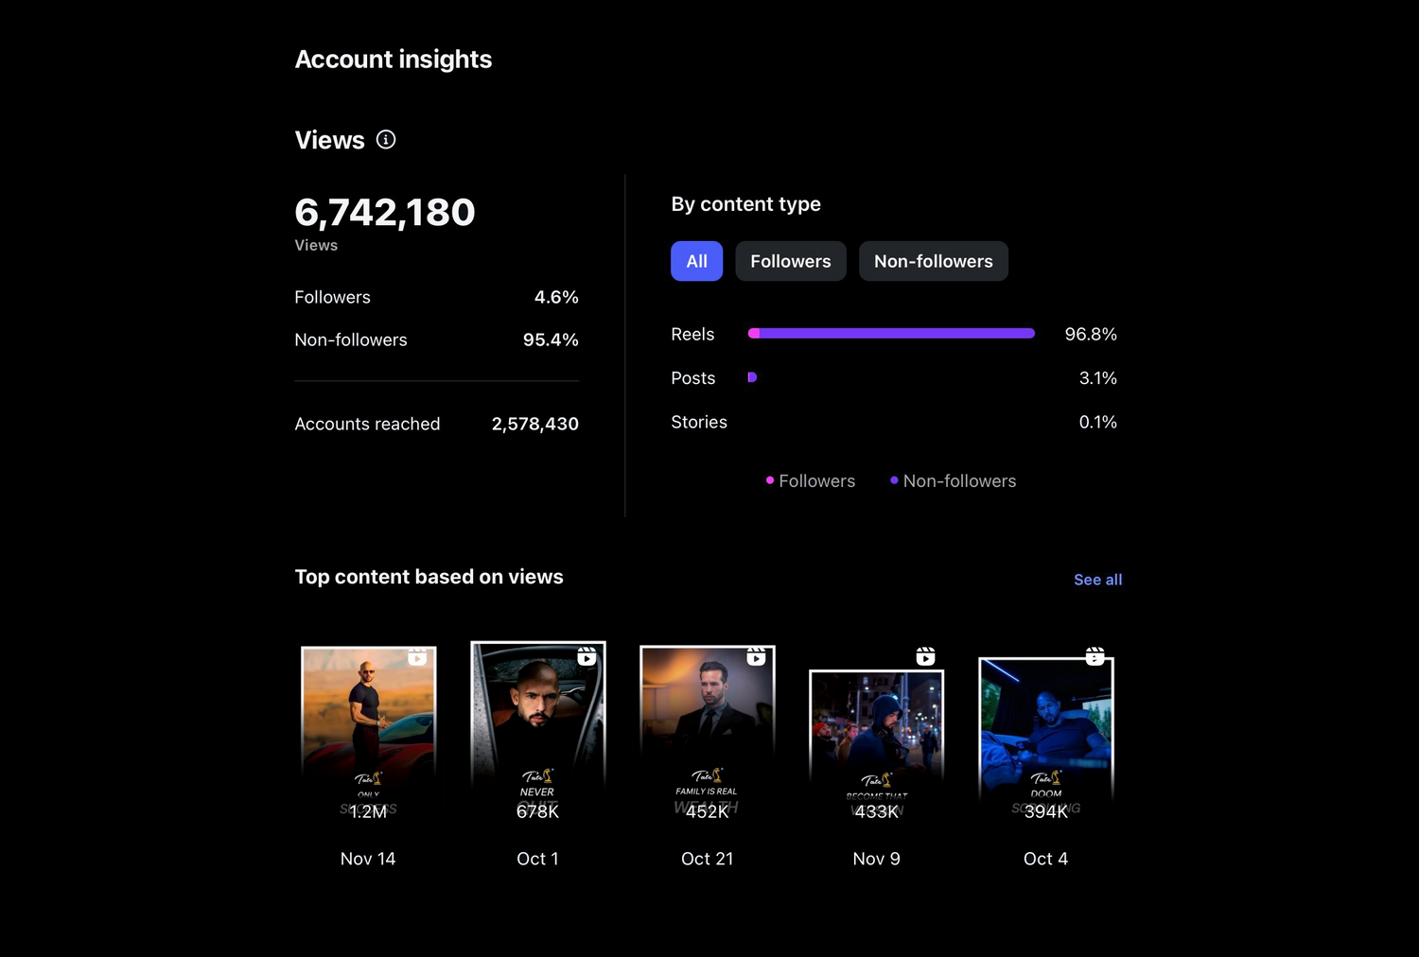Viewport: 1419px width, 957px height.
Task: Click reel icon on Oct 4 thumbnail
Action: point(1095,656)
